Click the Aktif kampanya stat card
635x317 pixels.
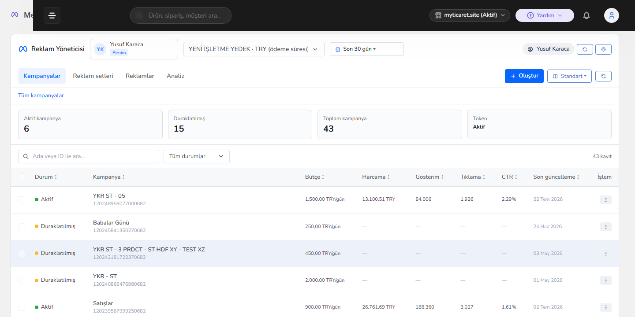pyautogui.click(x=90, y=125)
